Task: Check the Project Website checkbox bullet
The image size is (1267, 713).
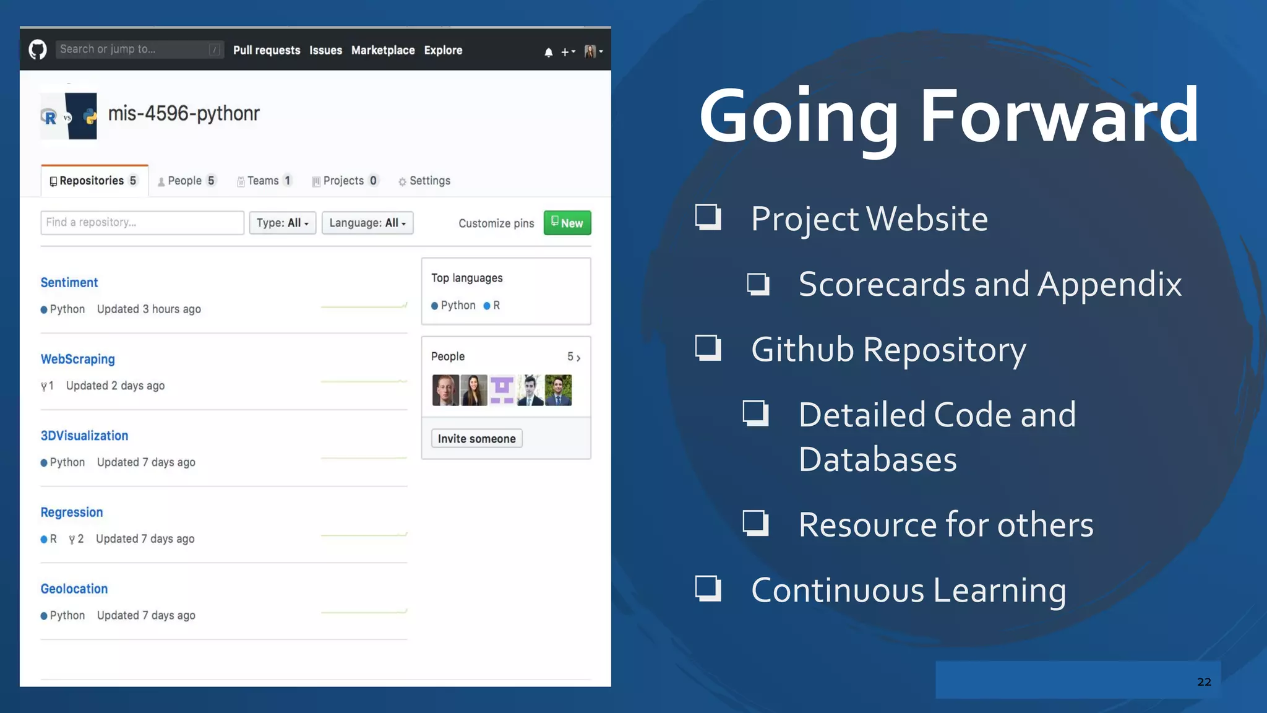Action: click(x=708, y=217)
